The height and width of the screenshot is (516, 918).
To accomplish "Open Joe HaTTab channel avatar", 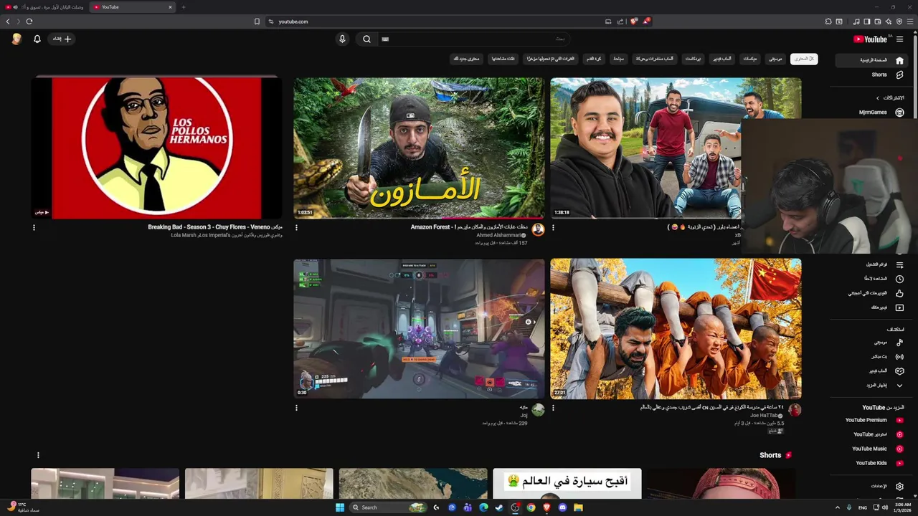I will [795, 410].
